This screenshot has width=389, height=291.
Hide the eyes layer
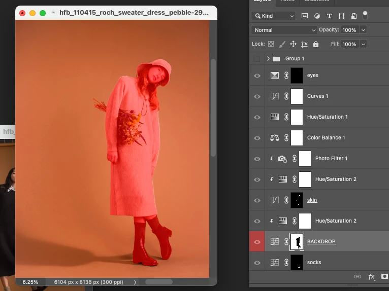pos(257,76)
